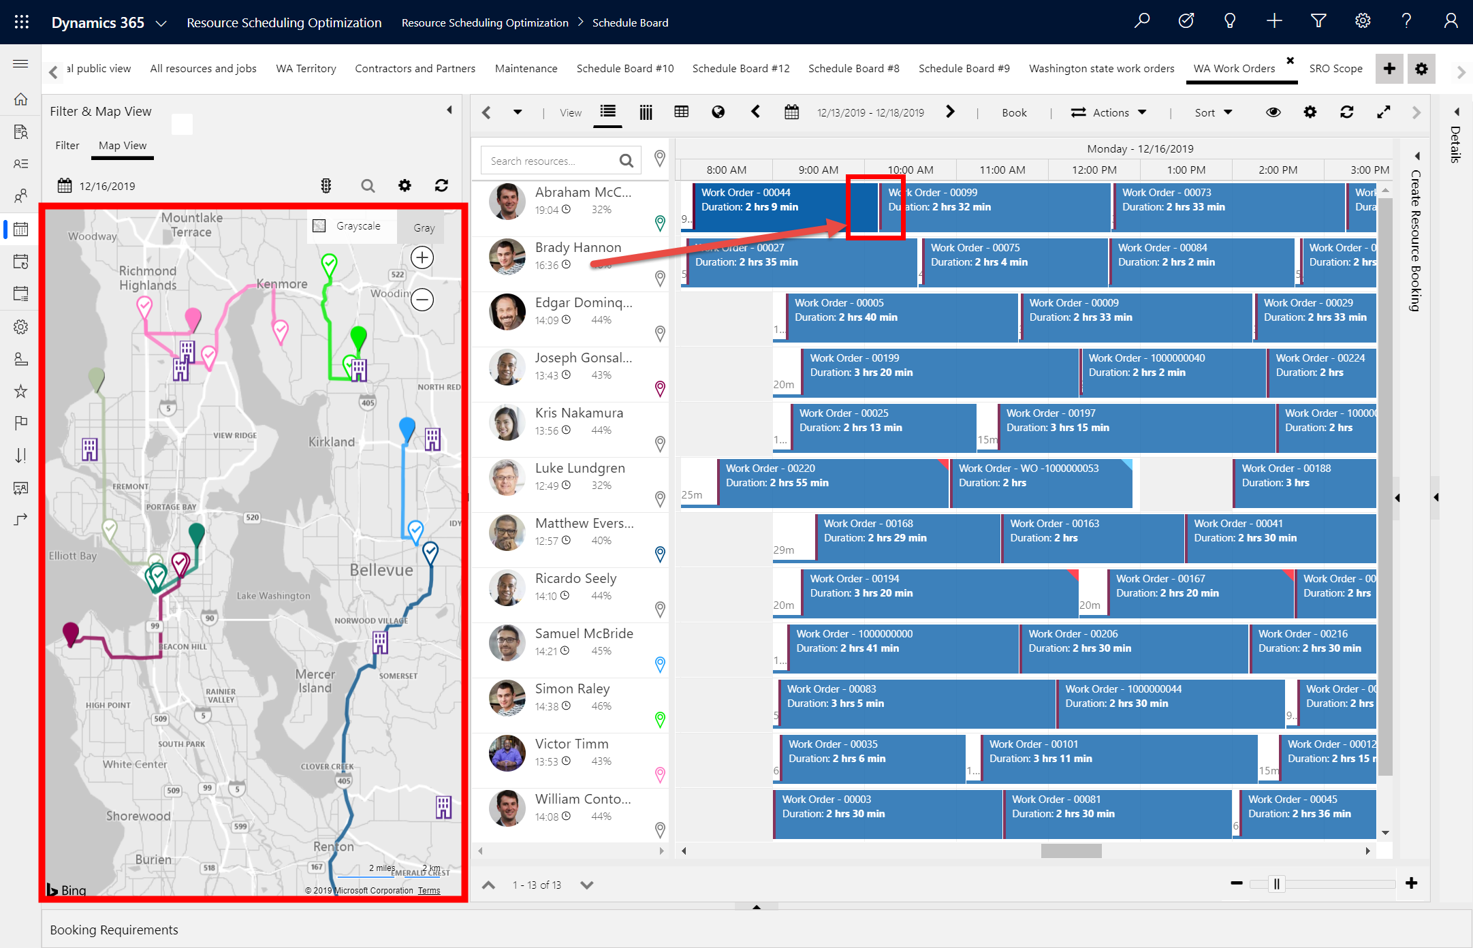1473x948 pixels.
Task: Click the eye visibility icon on schedule board
Action: (1271, 113)
